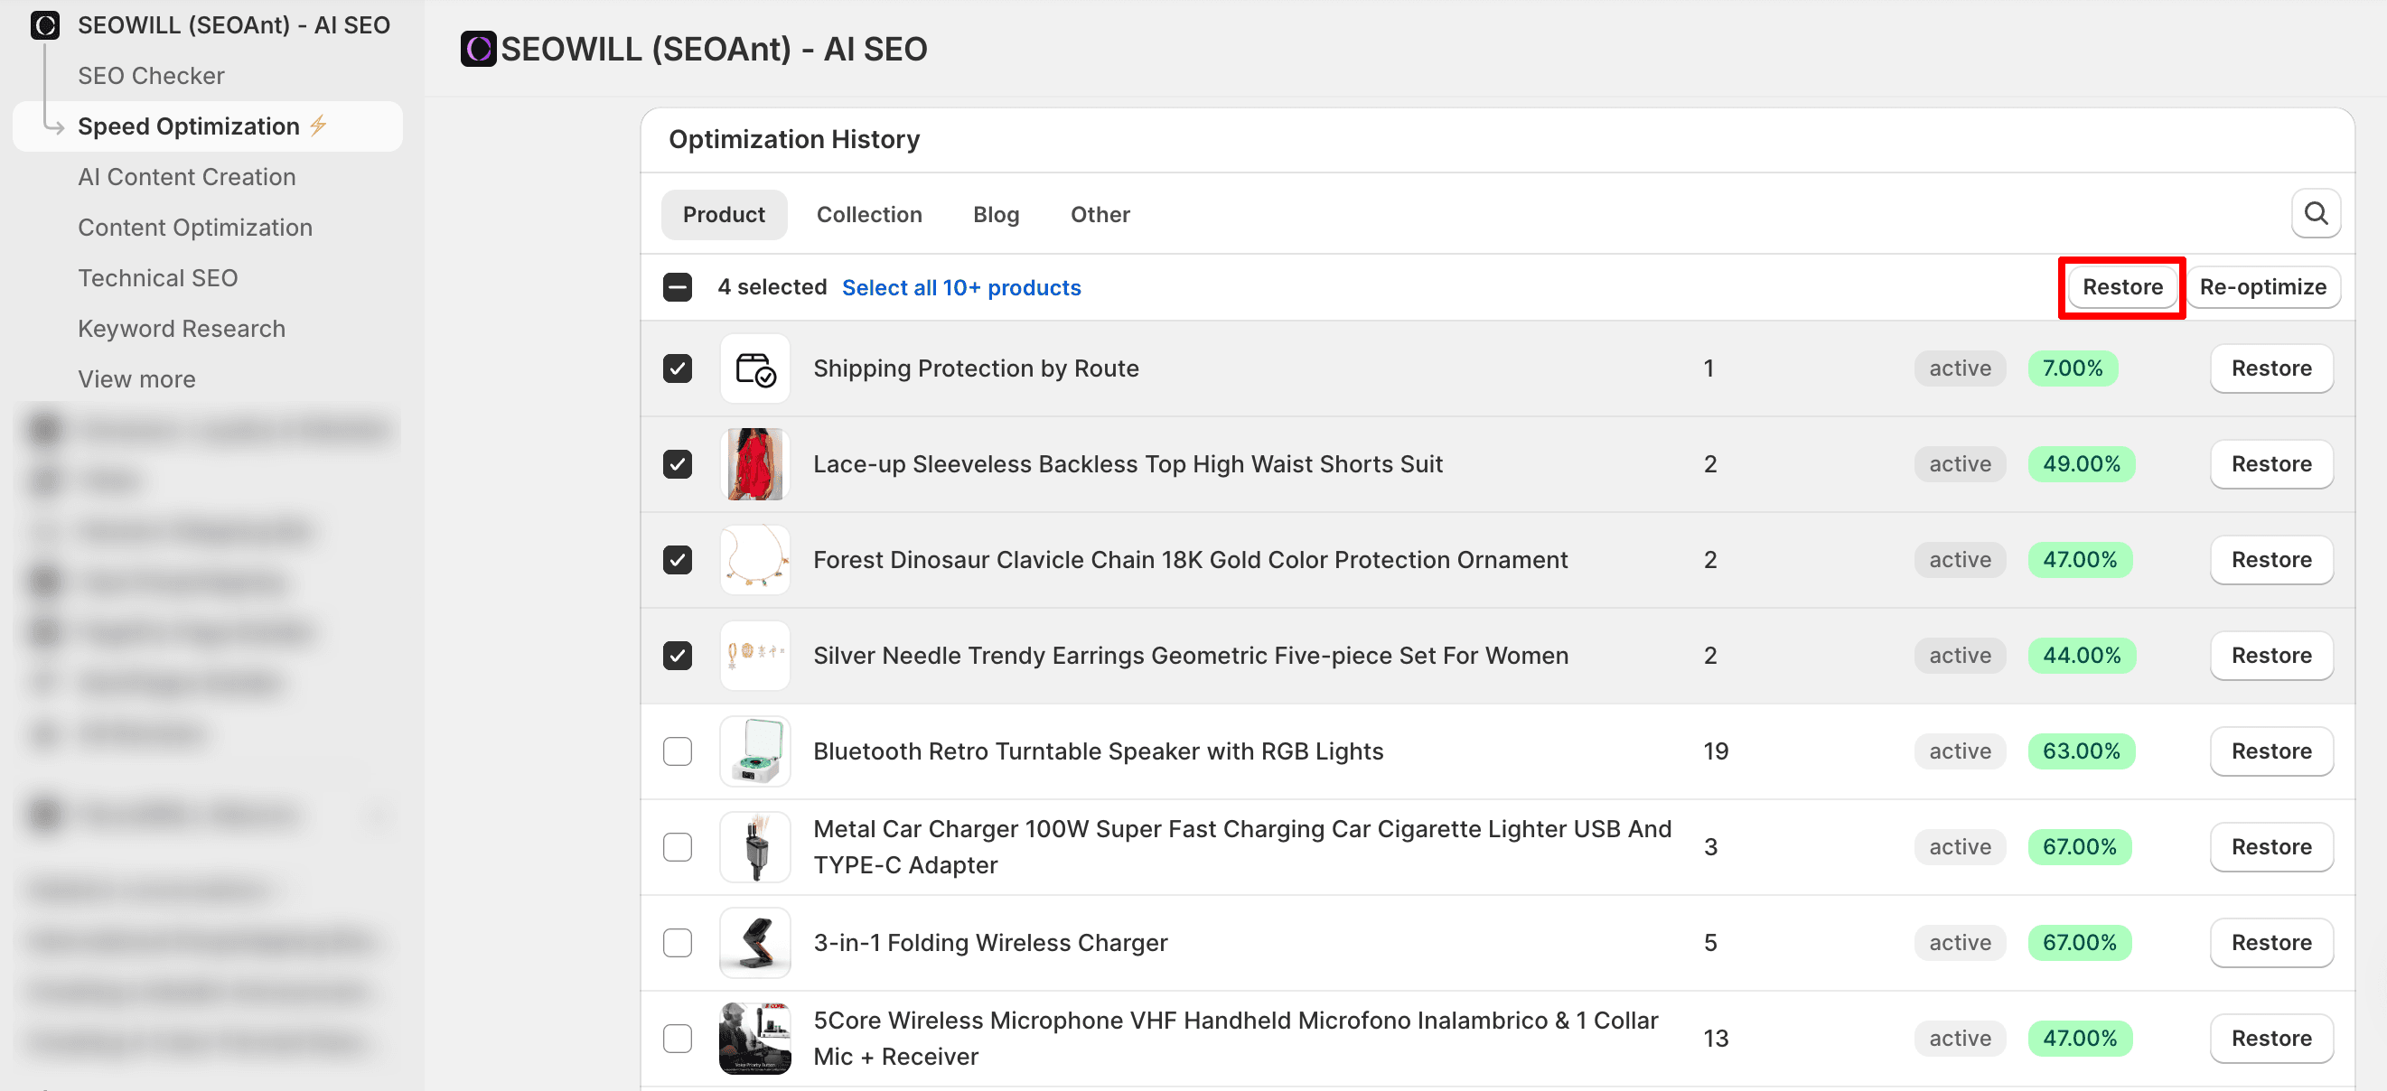Switch to the Collection tab
Screen dimensions: 2387x1091
868,215
